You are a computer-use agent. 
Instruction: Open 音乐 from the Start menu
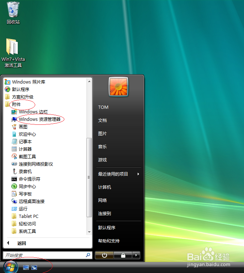coord(102,146)
